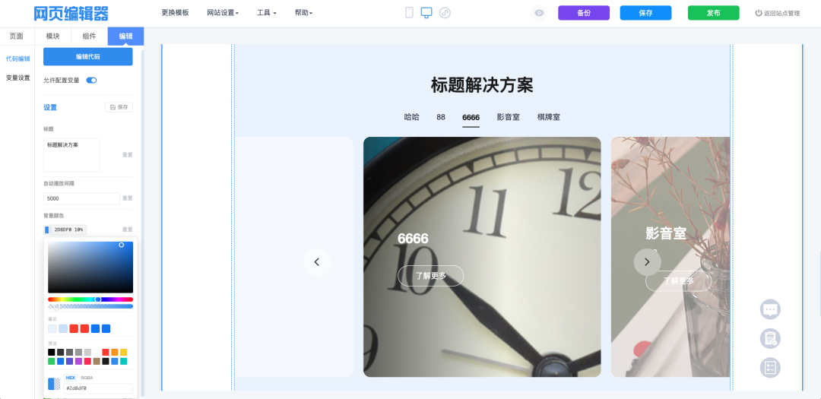
Task: Click the current color preview swatch beside HEX
Action: tap(54, 384)
